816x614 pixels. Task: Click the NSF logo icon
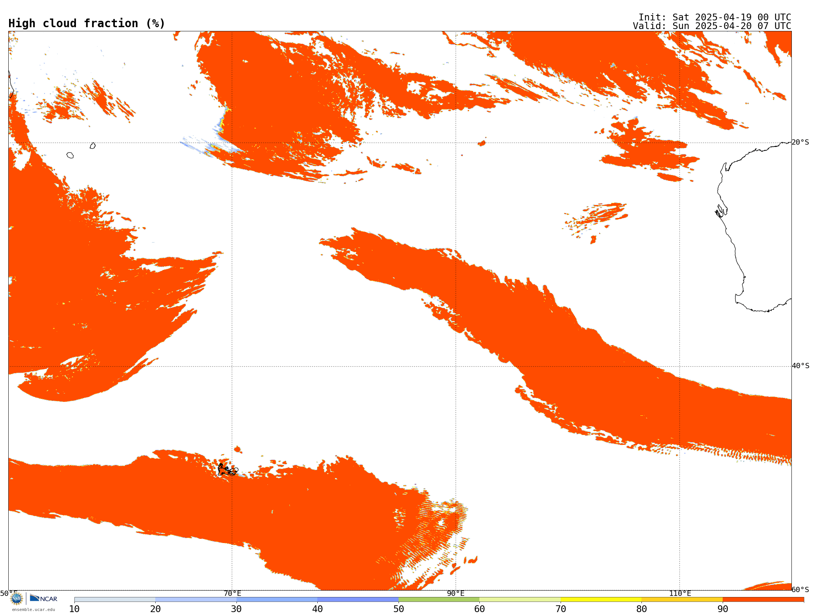point(17,599)
